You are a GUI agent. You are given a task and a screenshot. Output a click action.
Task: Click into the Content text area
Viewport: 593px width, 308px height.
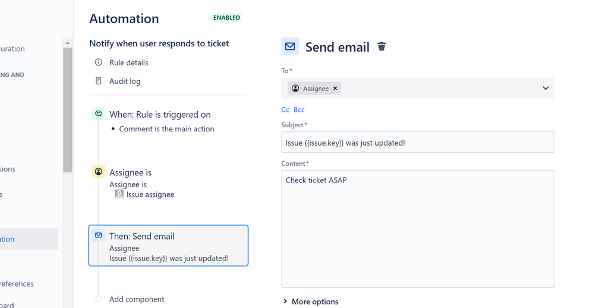pos(418,228)
